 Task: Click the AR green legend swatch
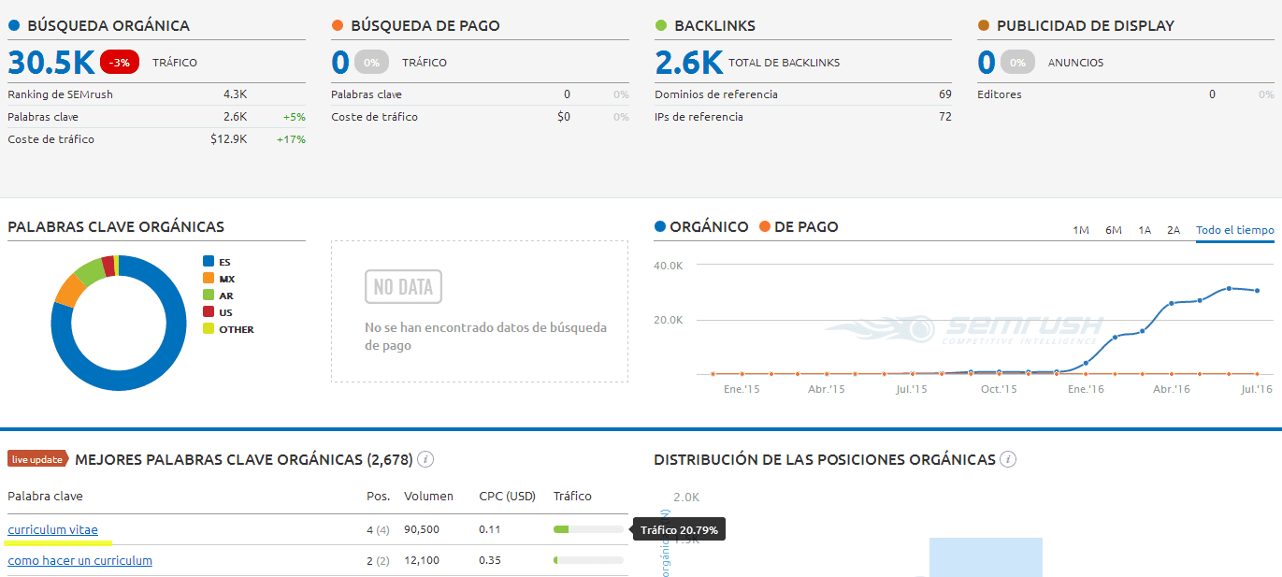click(209, 296)
